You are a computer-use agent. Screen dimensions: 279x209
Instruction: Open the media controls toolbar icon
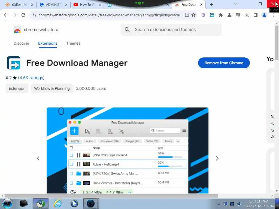coord(238,15)
